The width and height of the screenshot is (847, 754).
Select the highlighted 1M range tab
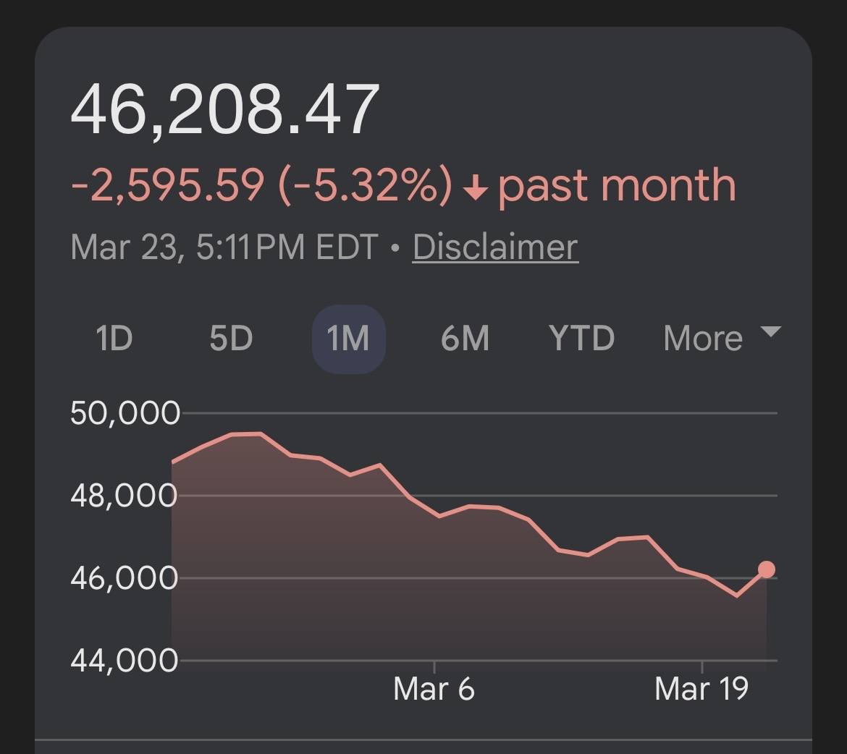pyautogui.click(x=348, y=339)
